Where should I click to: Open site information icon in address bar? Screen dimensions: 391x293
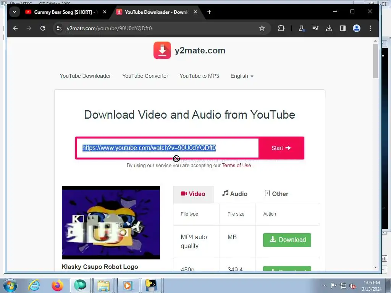[59, 28]
